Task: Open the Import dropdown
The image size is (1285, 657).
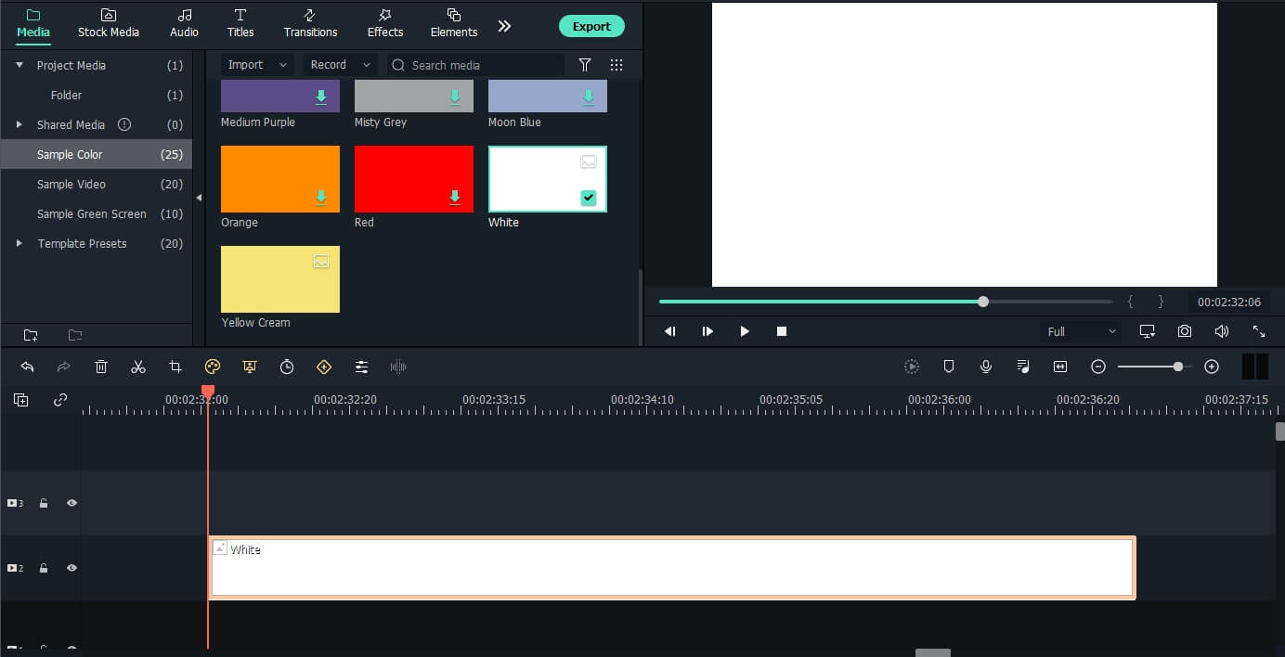Action: tap(258, 65)
